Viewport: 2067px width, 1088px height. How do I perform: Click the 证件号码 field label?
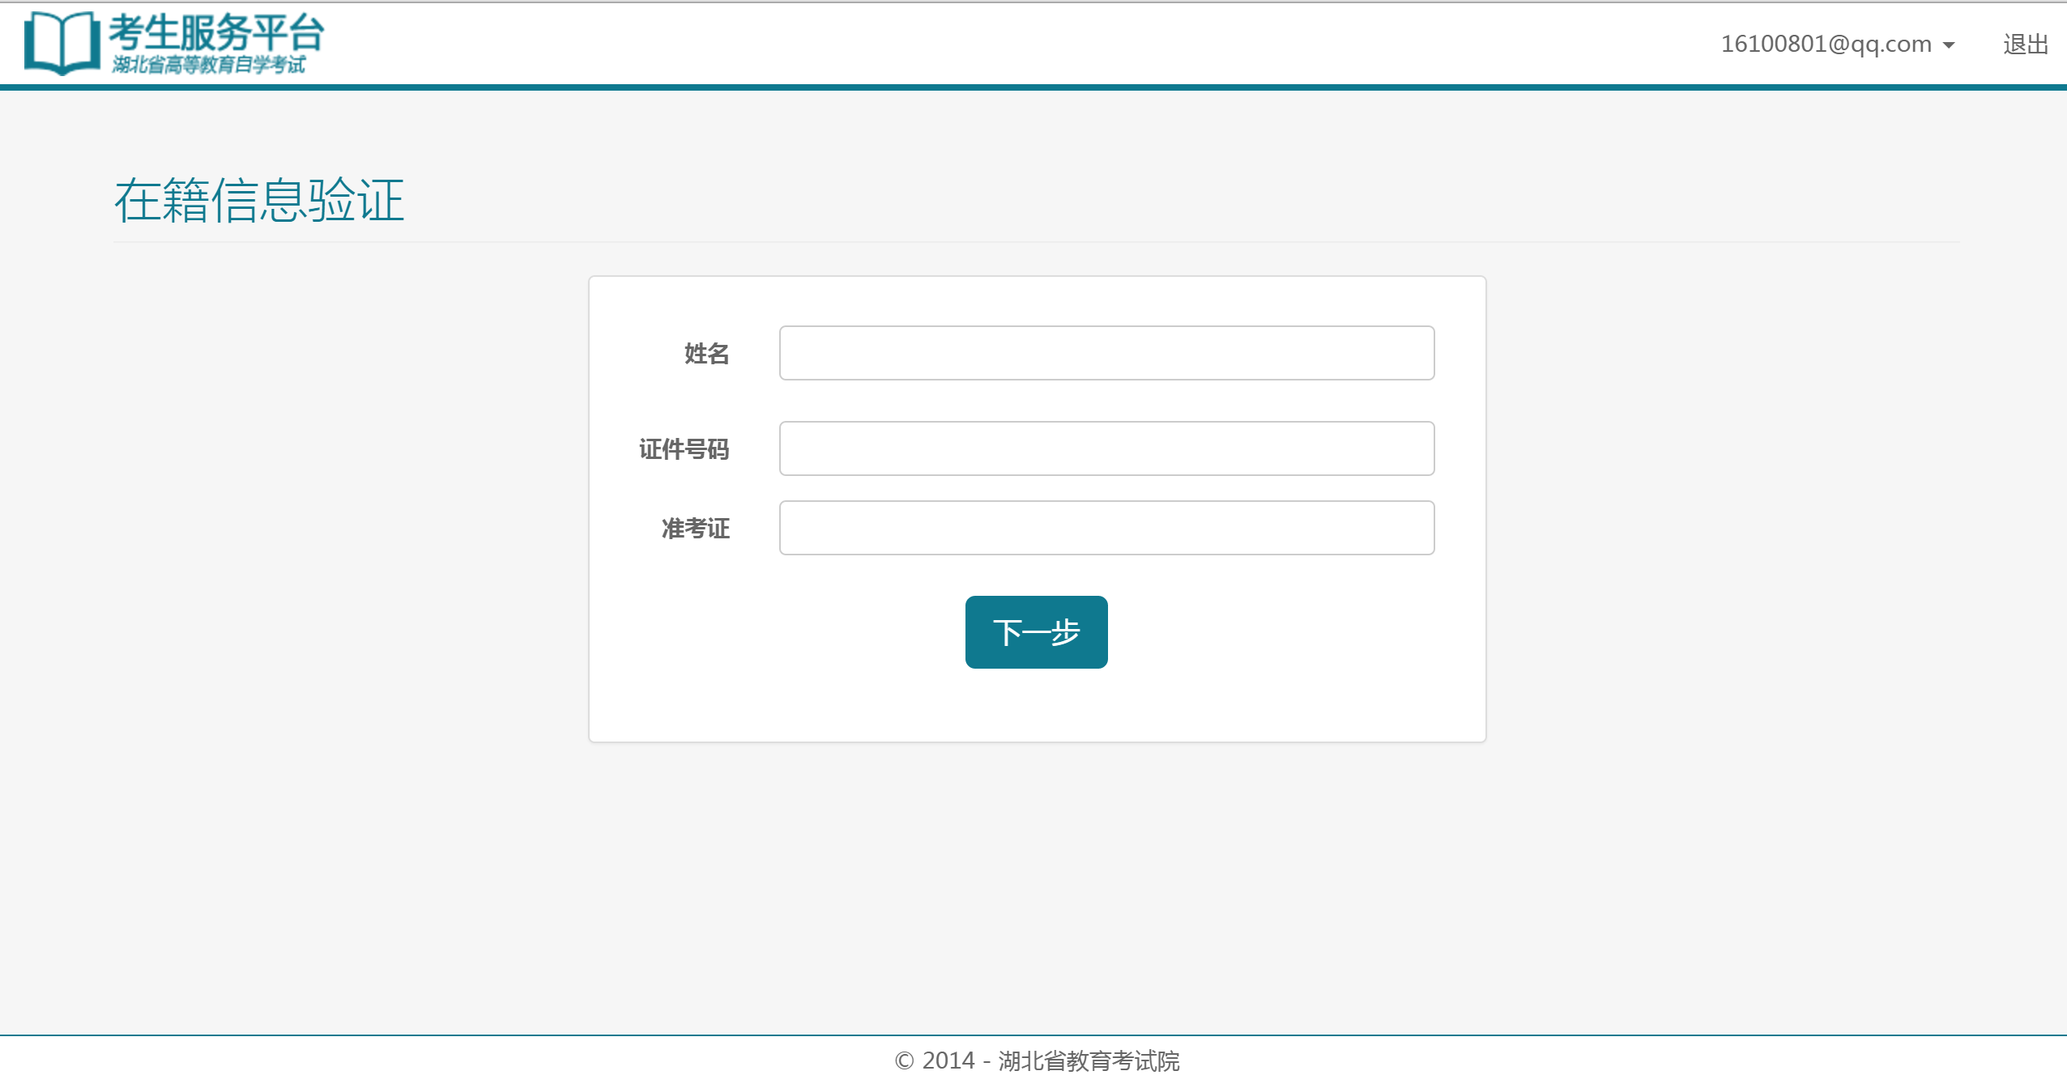(x=684, y=449)
